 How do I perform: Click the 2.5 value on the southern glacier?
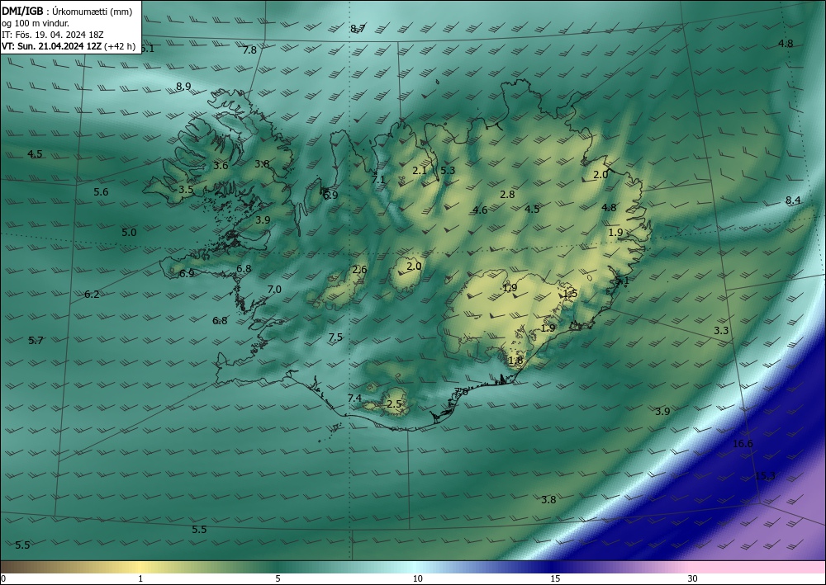(394, 404)
